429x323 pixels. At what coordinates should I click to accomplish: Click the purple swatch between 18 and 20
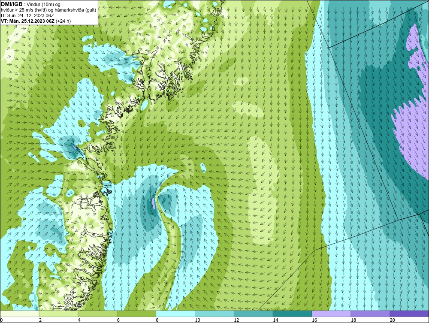point(371,314)
